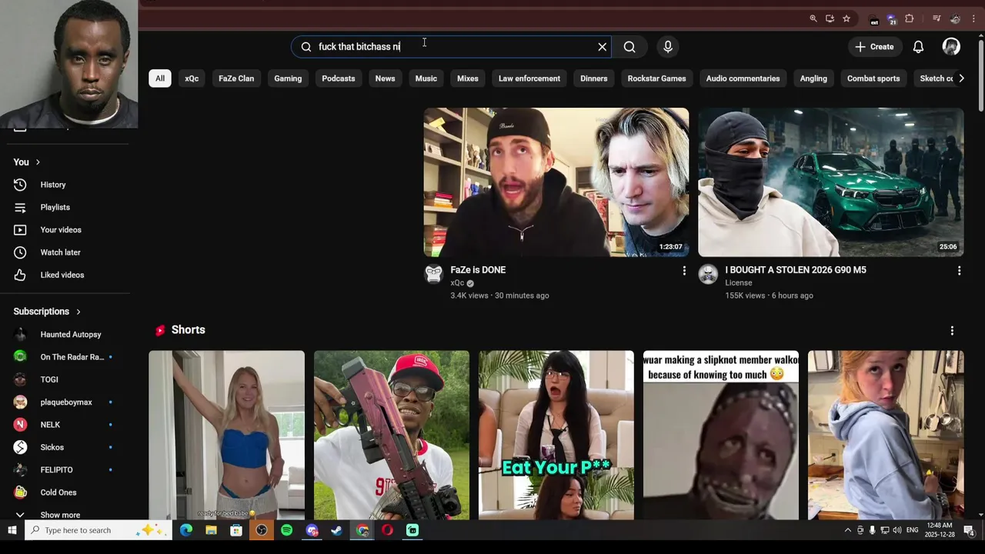Open Opera browser from taskbar
This screenshot has height=554, width=985.
(x=388, y=530)
